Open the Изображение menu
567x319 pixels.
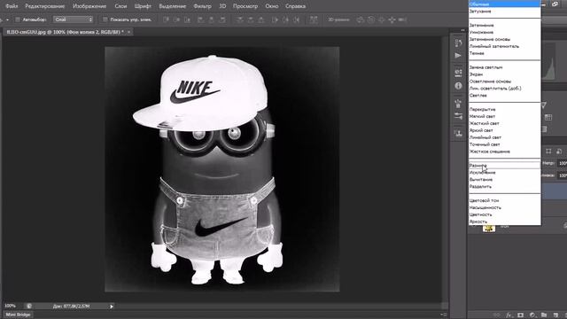coord(89,6)
